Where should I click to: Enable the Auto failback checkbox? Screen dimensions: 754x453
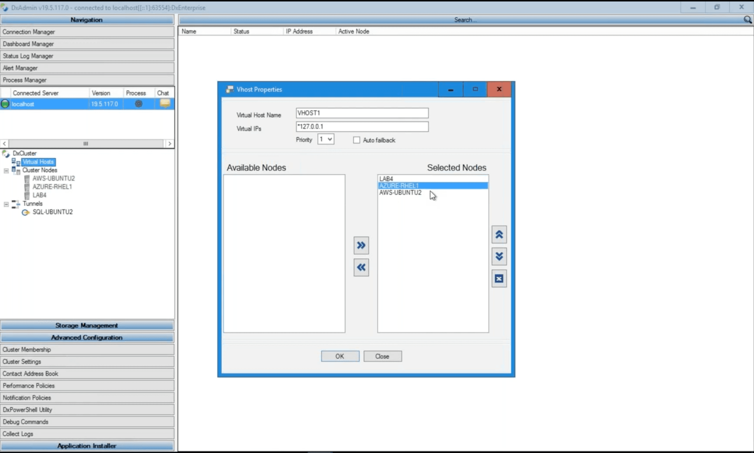point(356,140)
